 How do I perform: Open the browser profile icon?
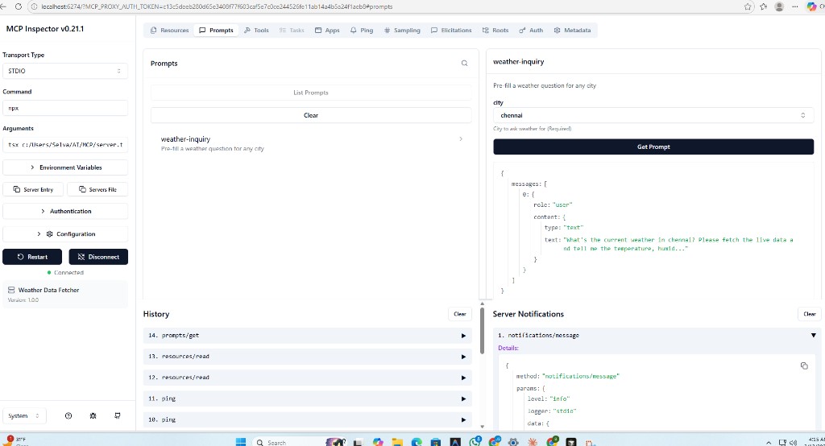click(x=779, y=6)
